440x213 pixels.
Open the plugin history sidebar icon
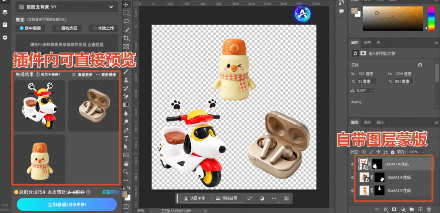(x=5, y=25)
